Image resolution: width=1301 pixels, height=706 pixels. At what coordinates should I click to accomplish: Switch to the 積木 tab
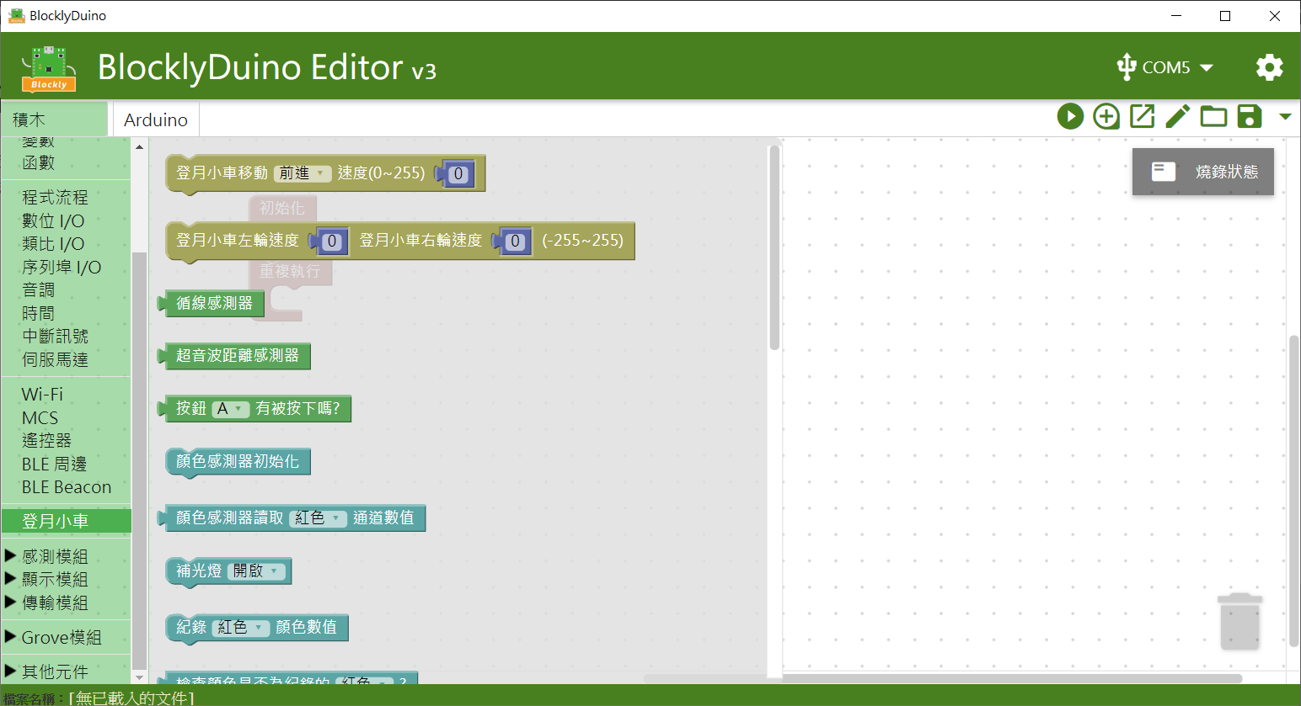(54, 120)
